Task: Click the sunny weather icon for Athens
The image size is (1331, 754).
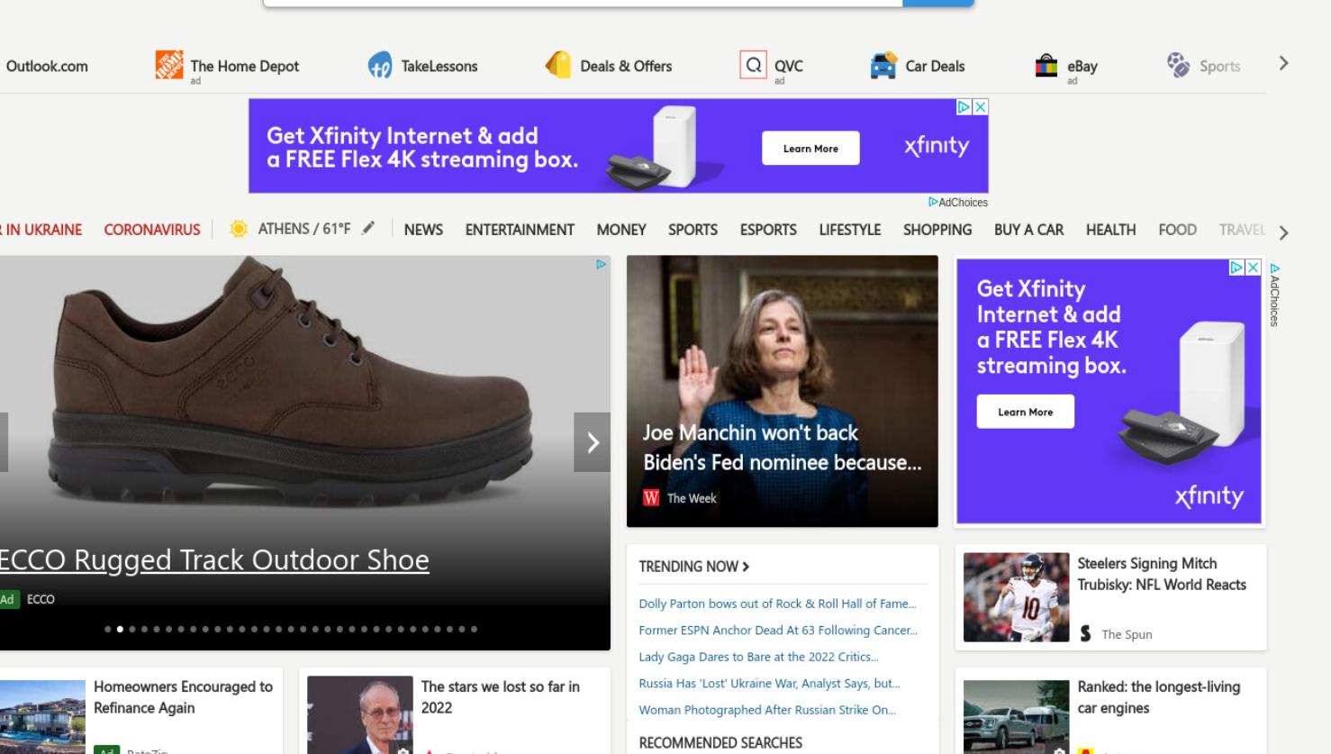Action: (x=239, y=229)
